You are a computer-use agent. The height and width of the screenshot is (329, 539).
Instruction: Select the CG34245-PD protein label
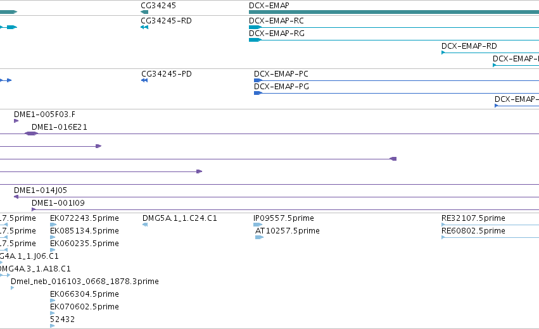[167, 74]
